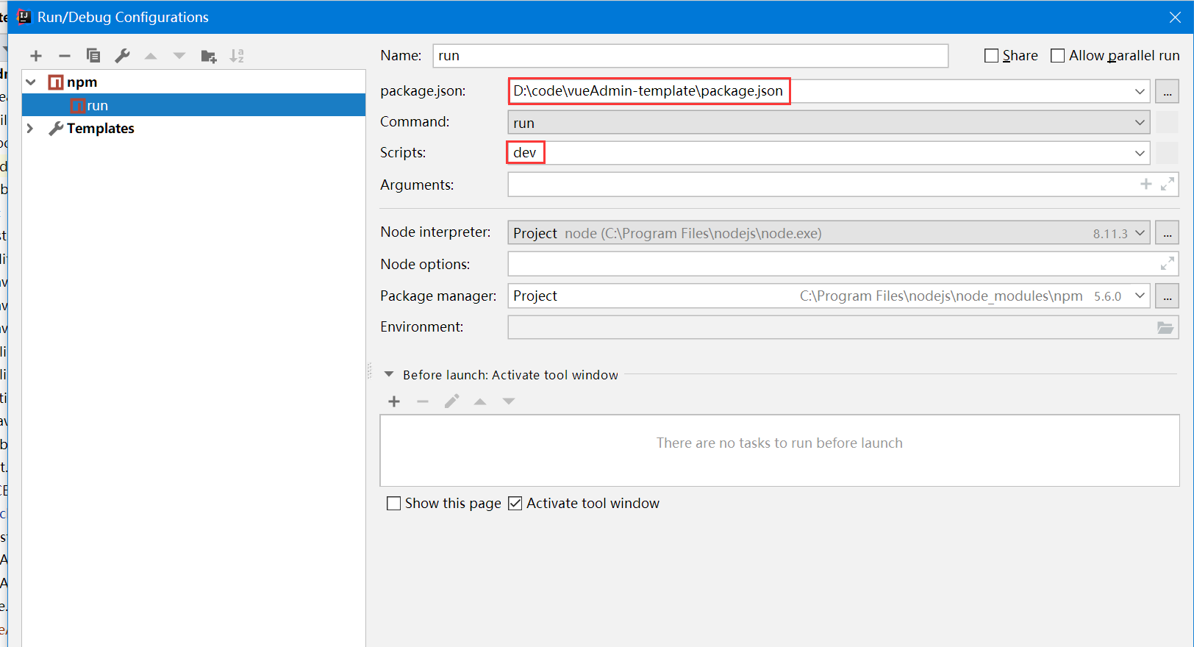This screenshot has height=647, width=1194.
Task: Create new folder for configurations
Action: tap(209, 56)
